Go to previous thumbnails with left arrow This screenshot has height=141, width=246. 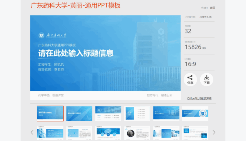click(x=32, y=133)
